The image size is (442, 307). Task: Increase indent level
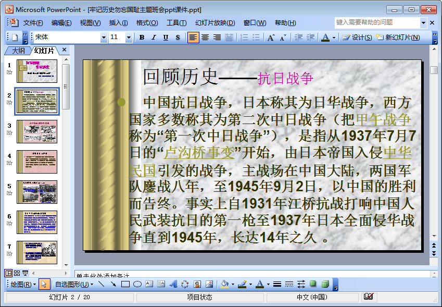[310, 37]
